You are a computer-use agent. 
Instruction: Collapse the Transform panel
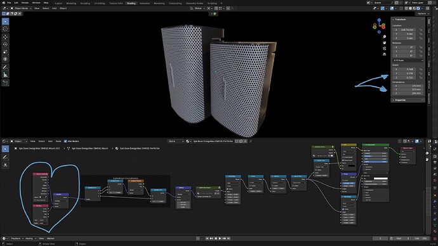(401, 20)
